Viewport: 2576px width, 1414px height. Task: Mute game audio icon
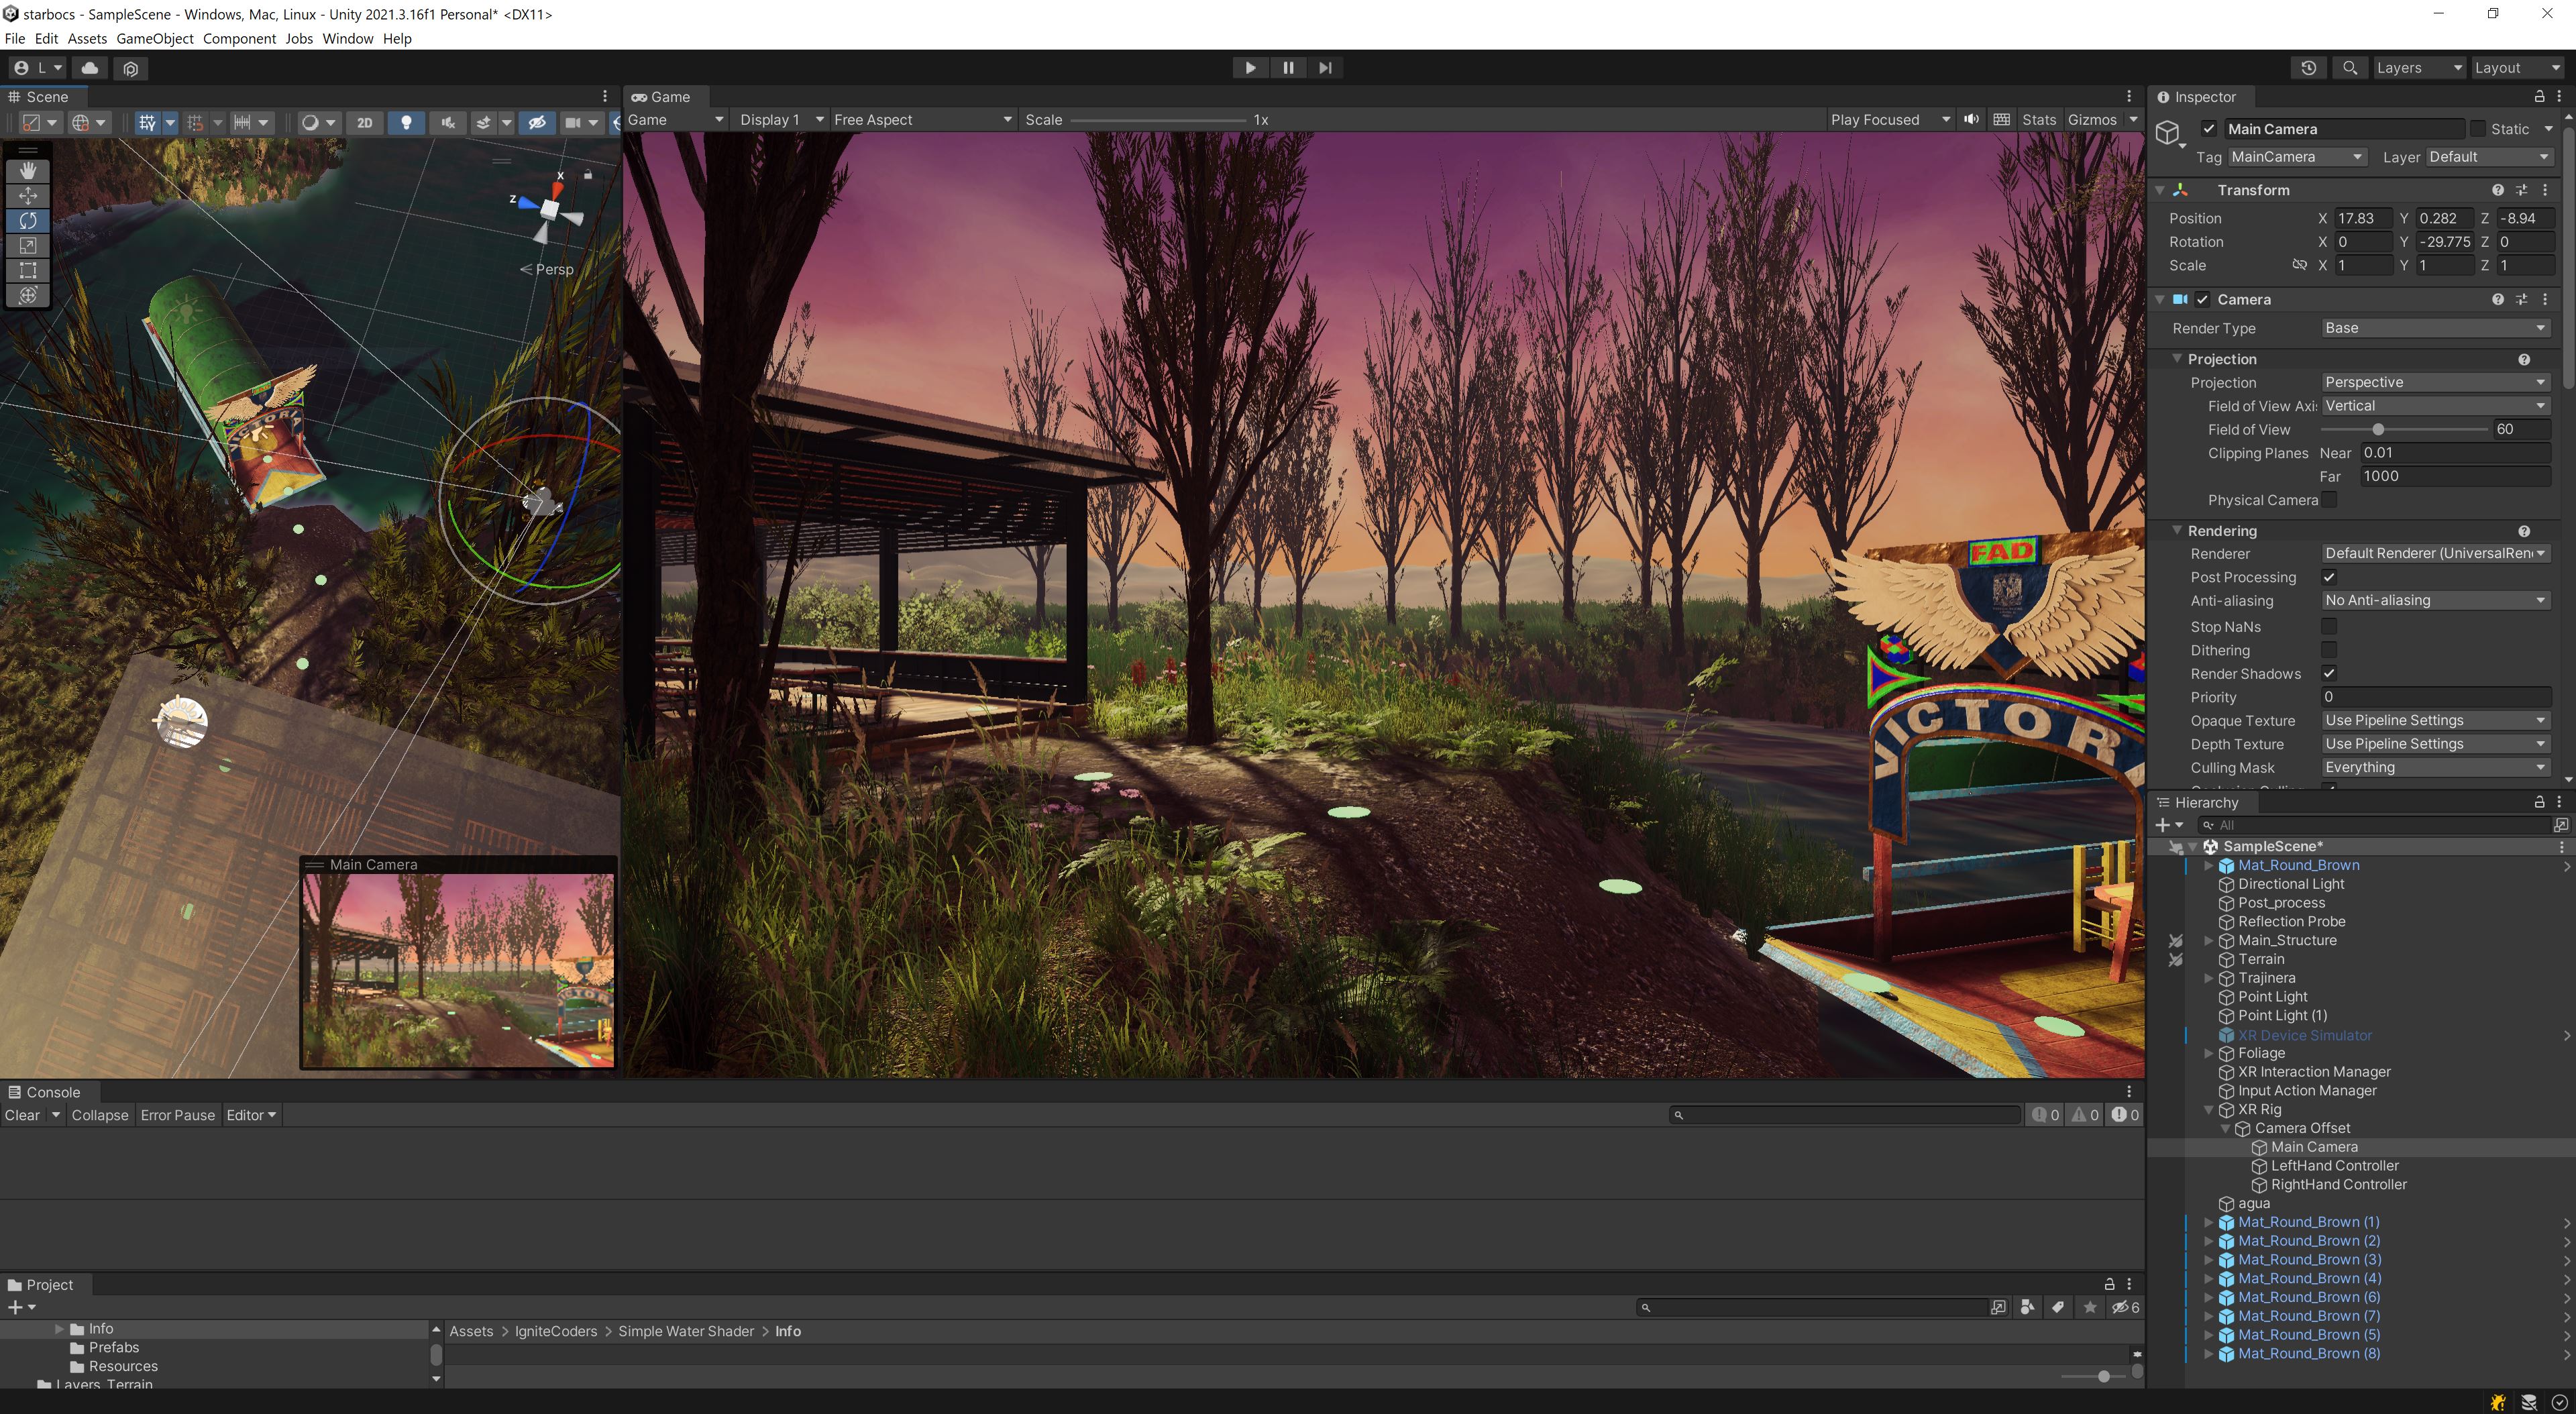click(x=1971, y=119)
